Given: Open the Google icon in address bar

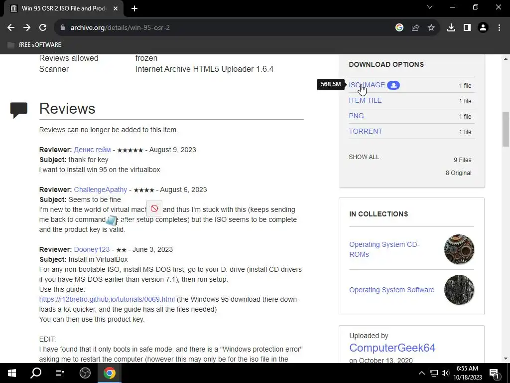Looking at the screenshot, I should click(x=399, y=28).
